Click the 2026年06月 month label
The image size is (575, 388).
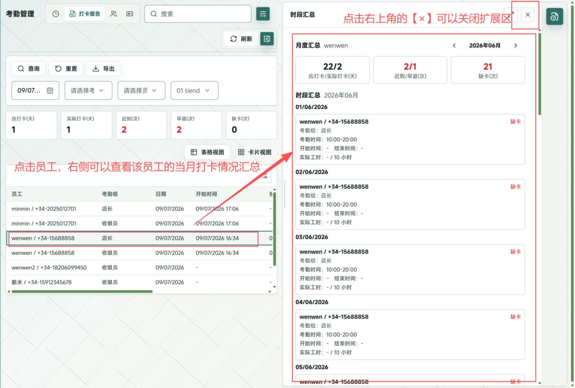[x=485, y=46]
